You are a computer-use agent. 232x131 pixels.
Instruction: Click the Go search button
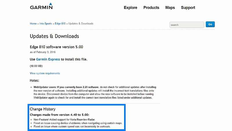click(x=210, y=24)
